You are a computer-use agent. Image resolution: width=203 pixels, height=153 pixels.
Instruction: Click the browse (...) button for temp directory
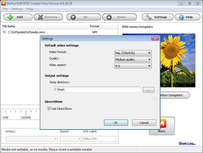pos(148,90)
